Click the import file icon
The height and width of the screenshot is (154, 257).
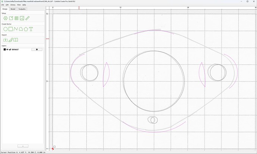6,40
